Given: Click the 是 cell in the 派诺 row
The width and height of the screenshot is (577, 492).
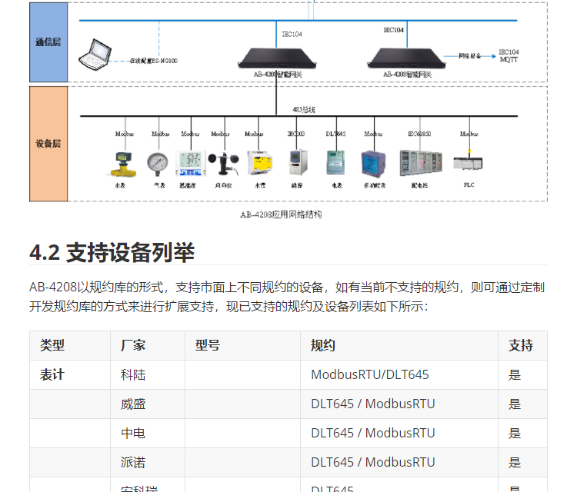Looking at the screenshot, I should [522, 462].
